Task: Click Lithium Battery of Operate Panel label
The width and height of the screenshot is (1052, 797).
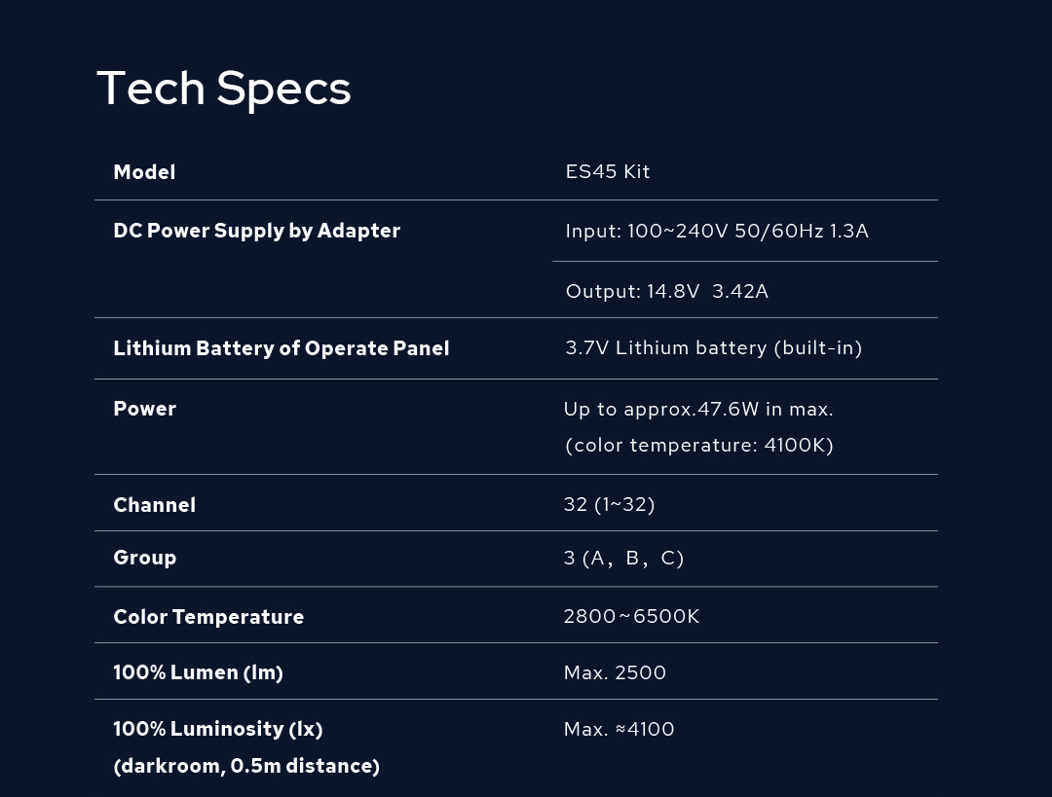Action: pos(281,348)
